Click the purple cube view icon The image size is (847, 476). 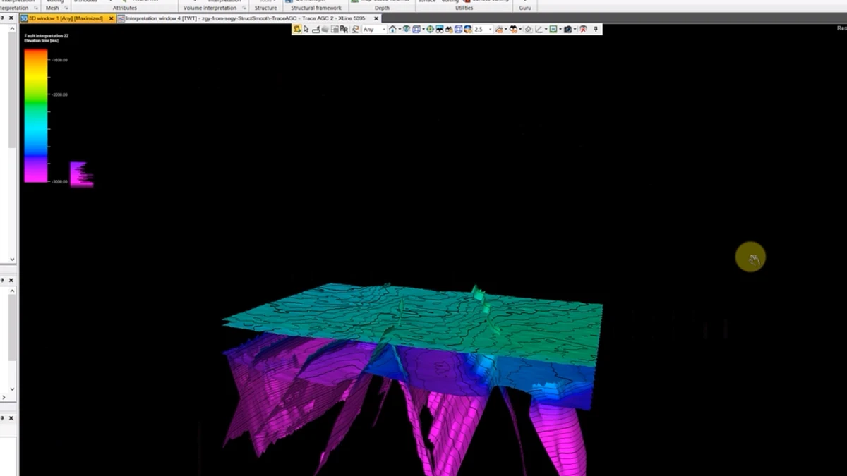click(416, 30)
